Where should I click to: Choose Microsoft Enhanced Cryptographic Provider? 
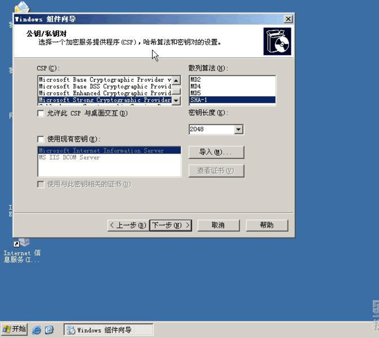104,93
